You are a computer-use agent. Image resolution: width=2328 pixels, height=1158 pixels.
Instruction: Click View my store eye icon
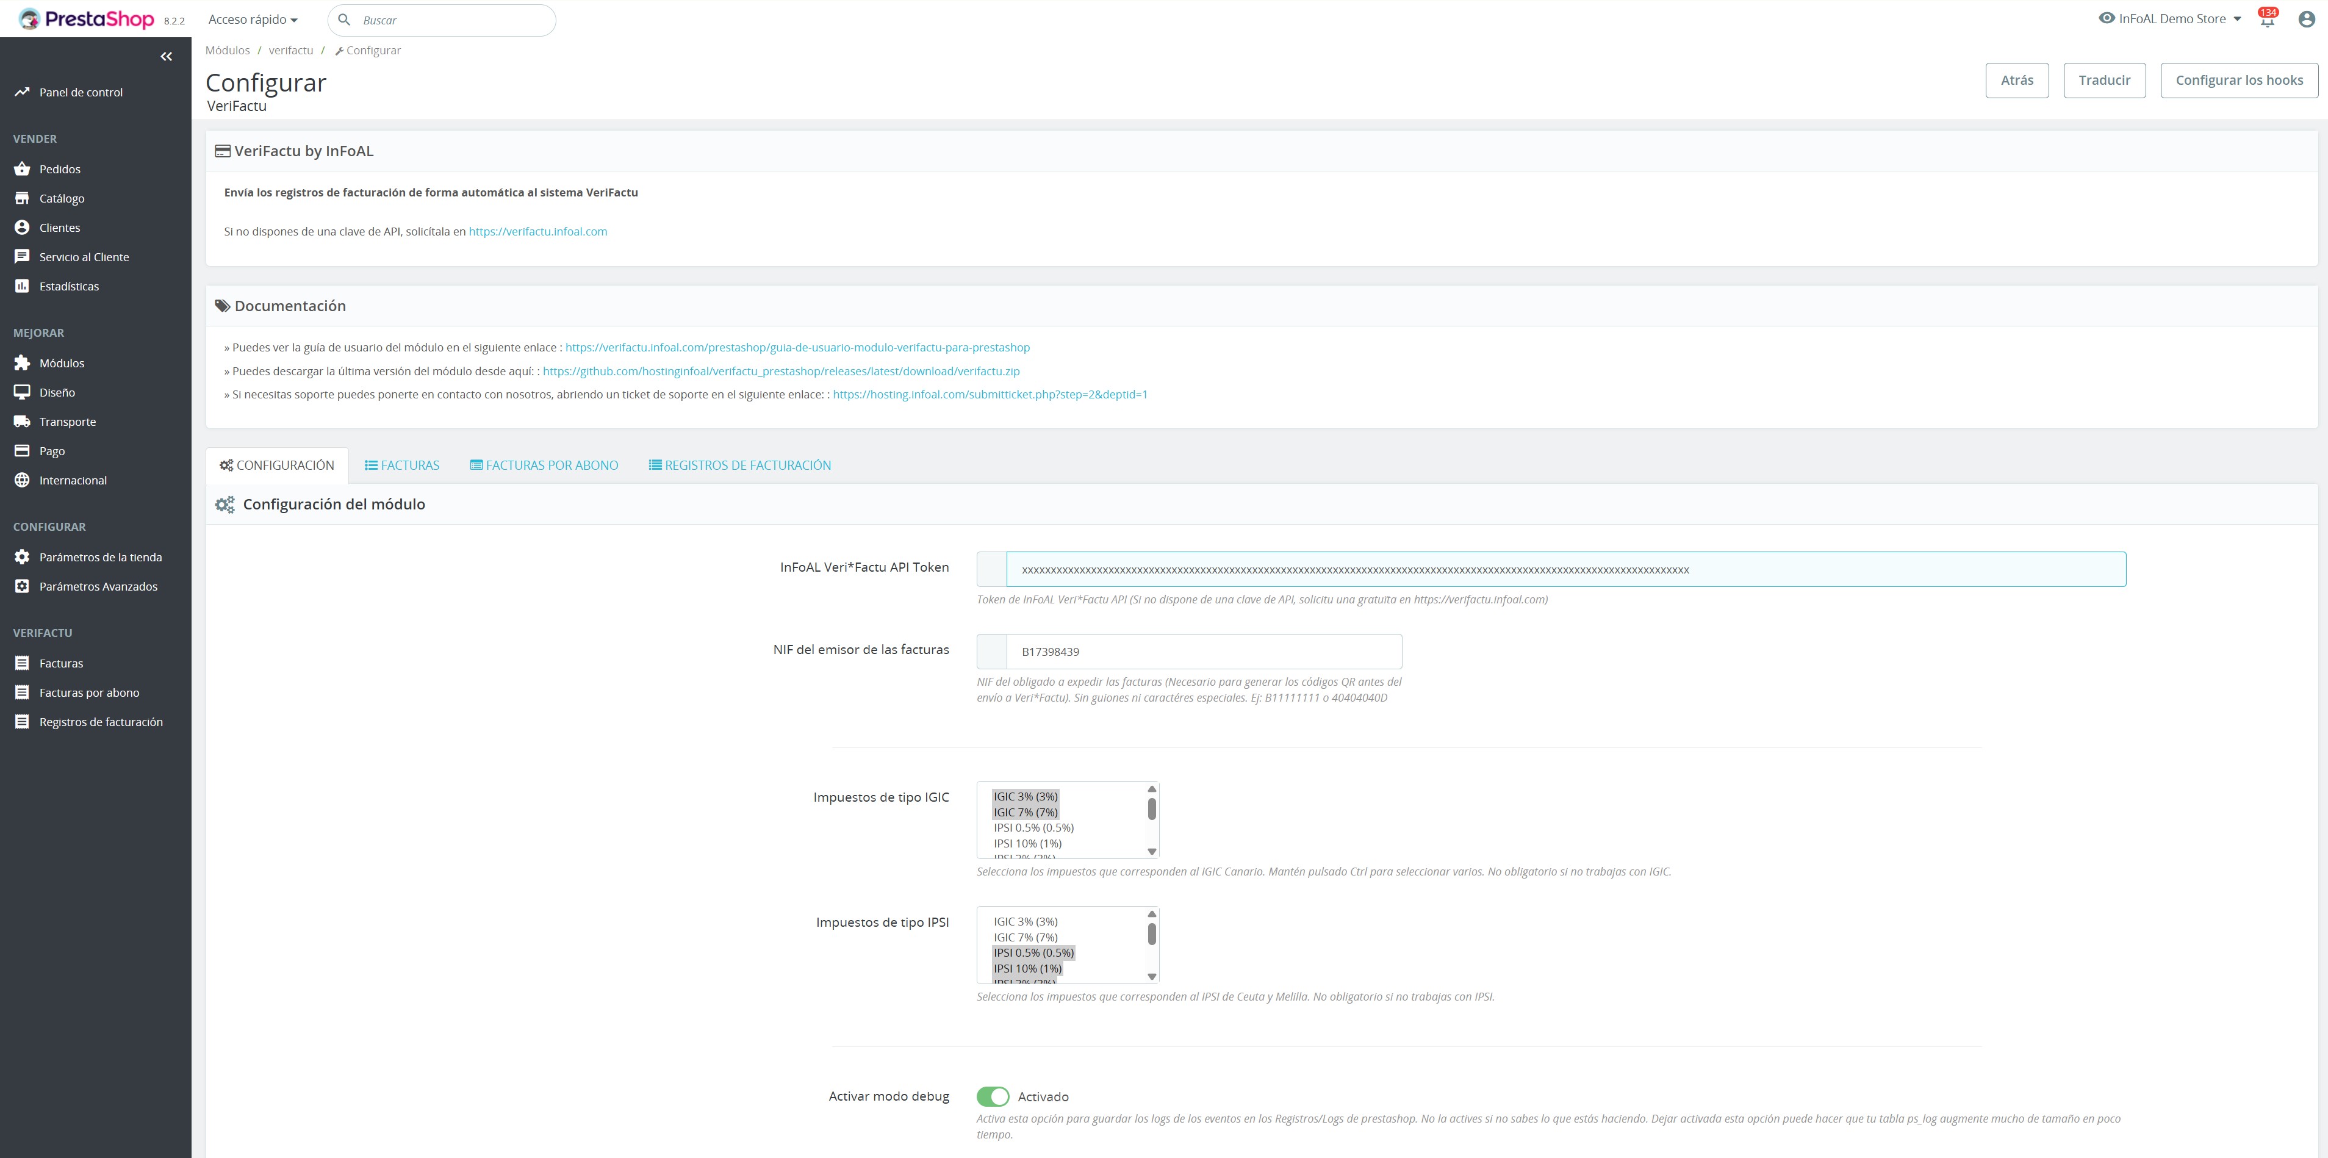(x=2107, y=18)
